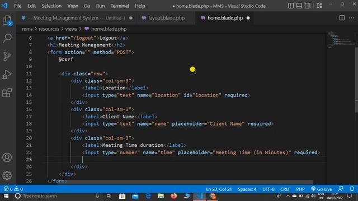Open notifications bell in status bar
The height and width of the screenshot is (201, 358).
352,189
